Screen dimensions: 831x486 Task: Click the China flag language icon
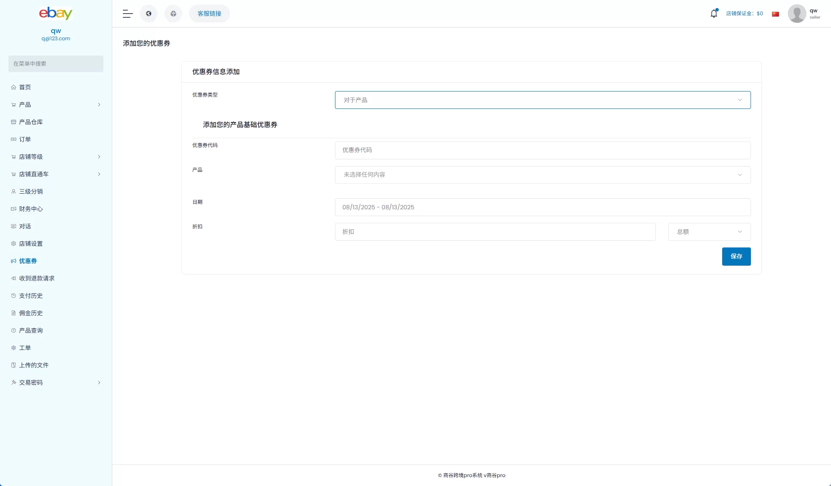click(x=776, y=13)
